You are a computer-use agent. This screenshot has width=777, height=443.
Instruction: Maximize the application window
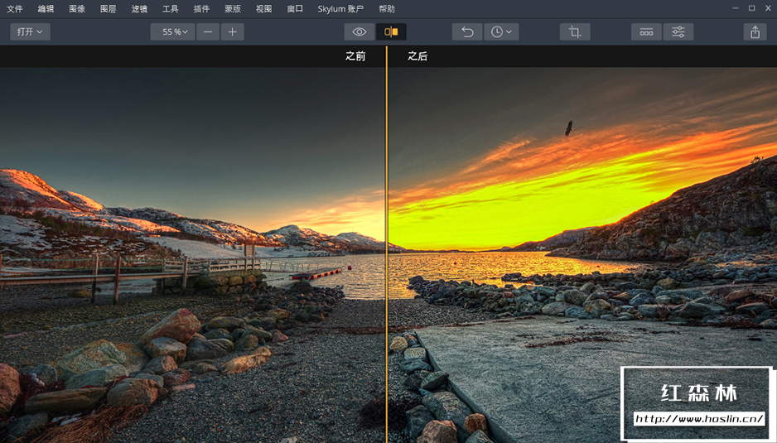[751, 8]
